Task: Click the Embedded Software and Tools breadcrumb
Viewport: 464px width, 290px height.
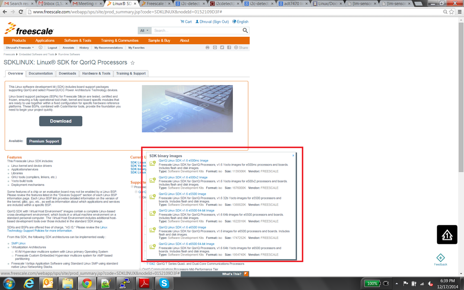Action: (x=37, y=54)
